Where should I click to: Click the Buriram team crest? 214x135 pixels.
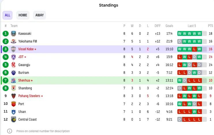click(x=14, y=73)
